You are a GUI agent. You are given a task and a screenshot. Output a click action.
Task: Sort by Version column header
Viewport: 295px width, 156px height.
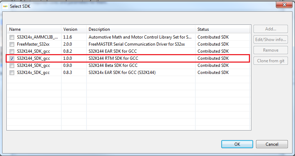pyautogui.click(x=74, y=29)
